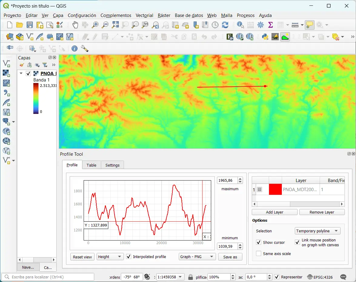Click the Add Layer button

(274, 212)
